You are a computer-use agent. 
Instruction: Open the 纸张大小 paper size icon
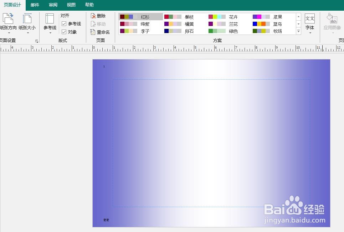[x=27, y=18]
